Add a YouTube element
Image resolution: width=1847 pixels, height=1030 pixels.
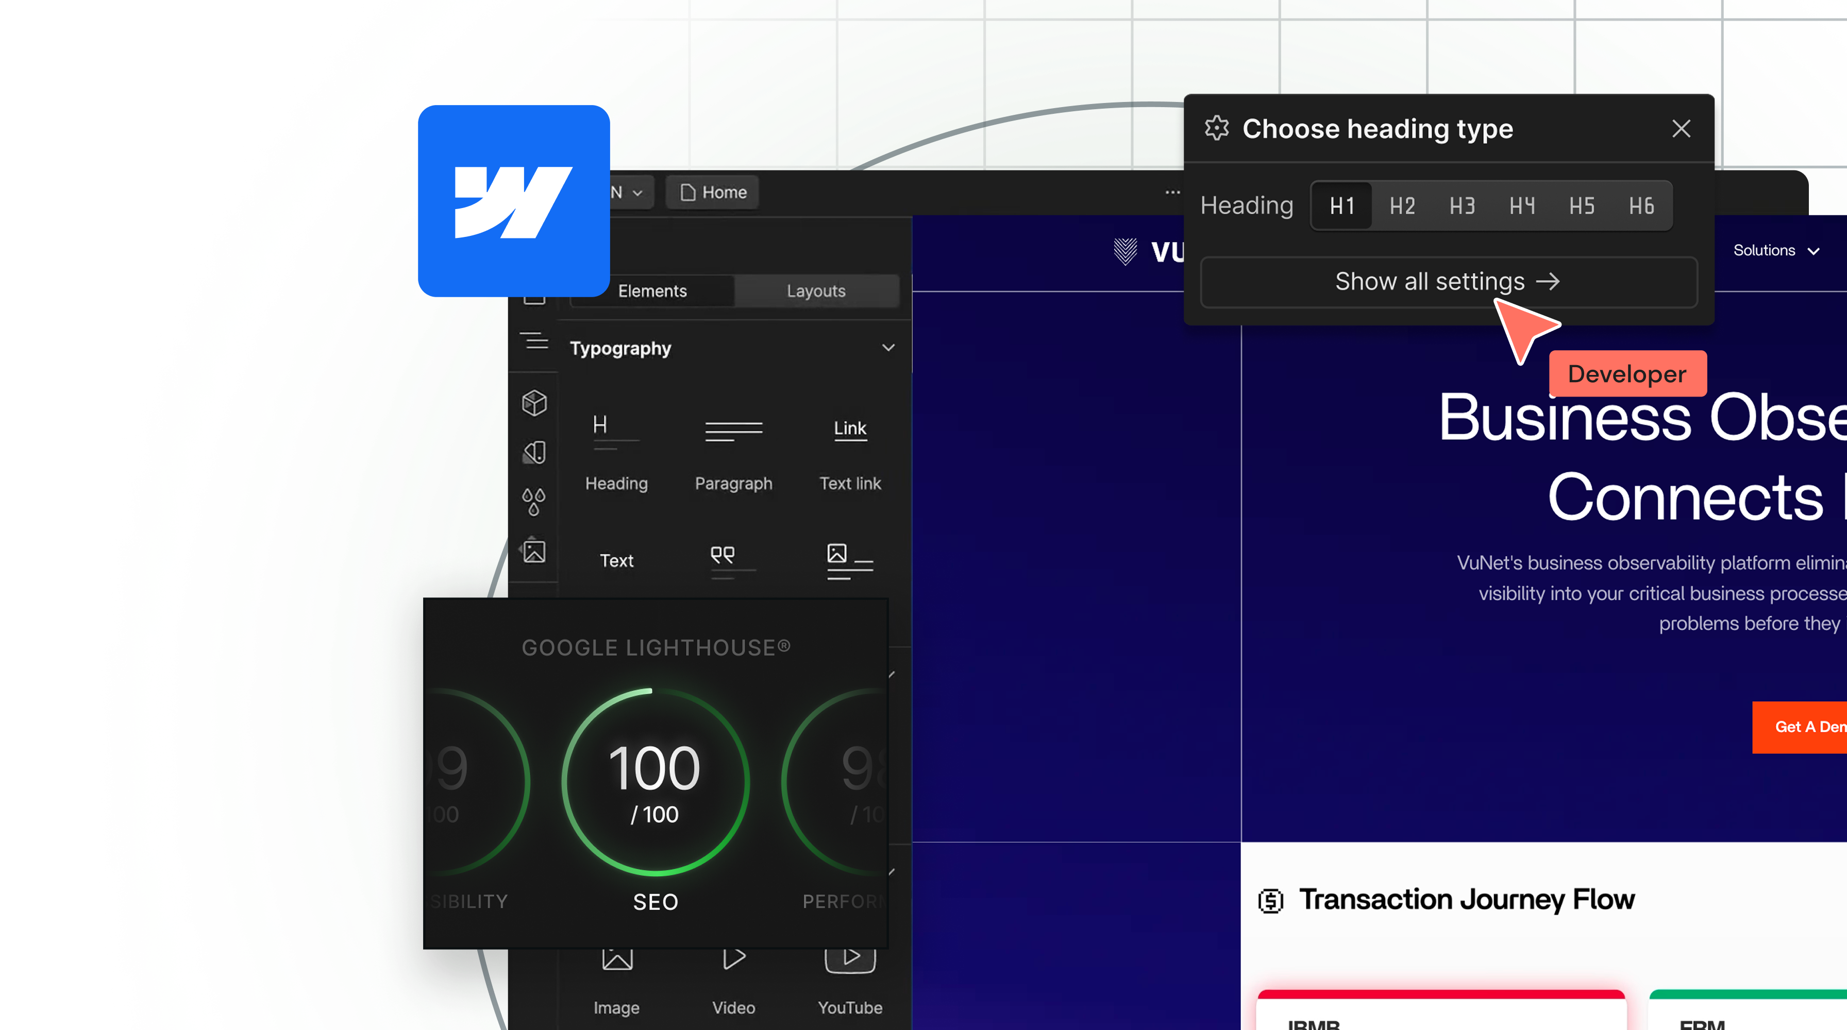click(850, 983)
